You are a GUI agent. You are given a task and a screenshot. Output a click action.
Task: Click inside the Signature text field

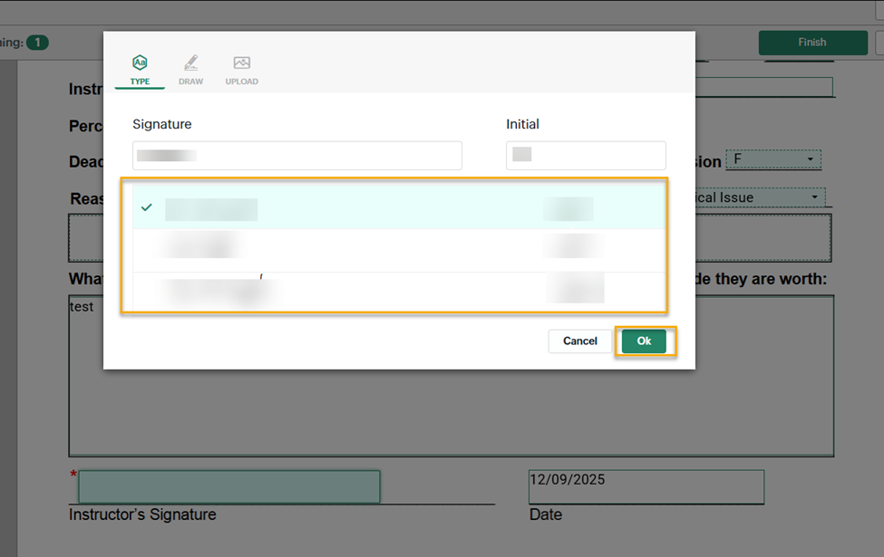pos(297,155)
